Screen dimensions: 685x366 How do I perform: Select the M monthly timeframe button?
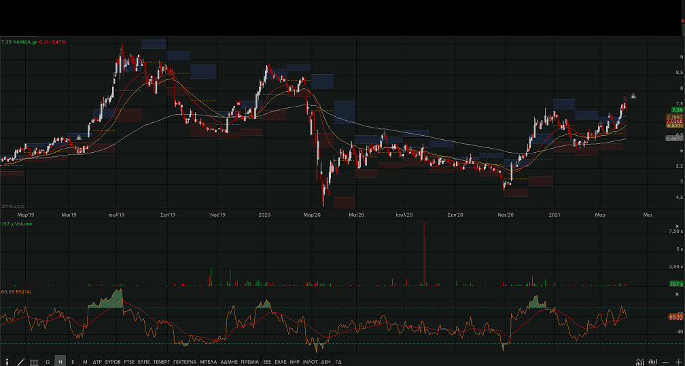[x=85, y=362]
